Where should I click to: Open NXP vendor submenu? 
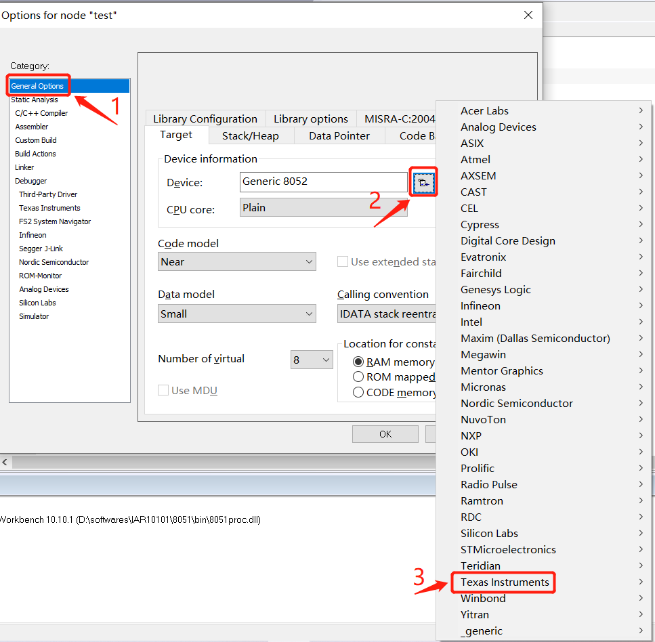click(543, 435)
